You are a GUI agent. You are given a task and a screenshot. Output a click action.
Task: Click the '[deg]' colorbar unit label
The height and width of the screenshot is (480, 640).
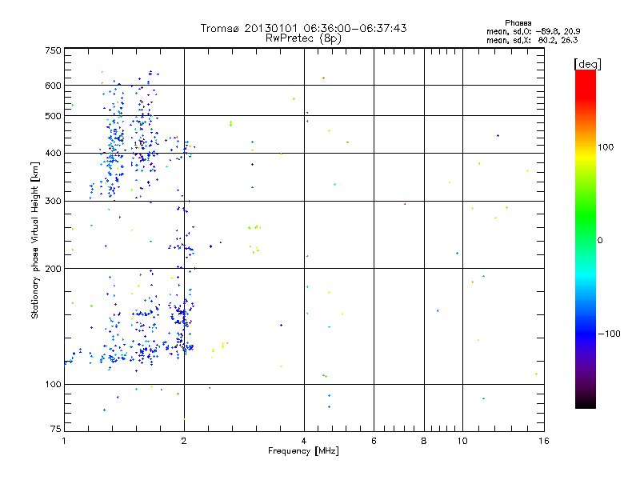[x=587, y=64]
